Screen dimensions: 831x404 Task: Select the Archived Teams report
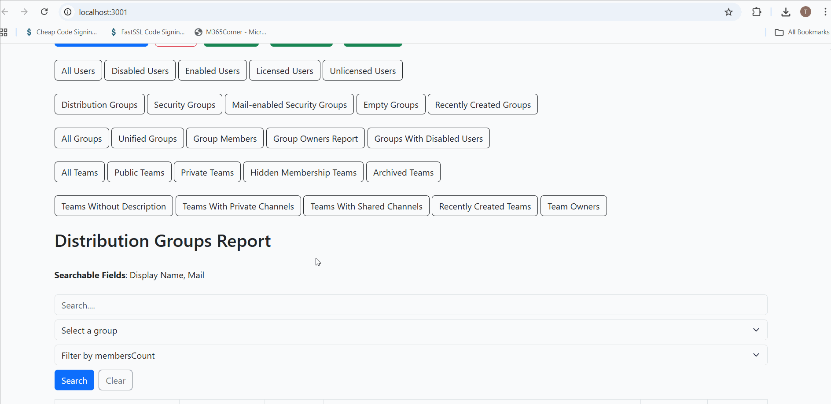(403, 172)
